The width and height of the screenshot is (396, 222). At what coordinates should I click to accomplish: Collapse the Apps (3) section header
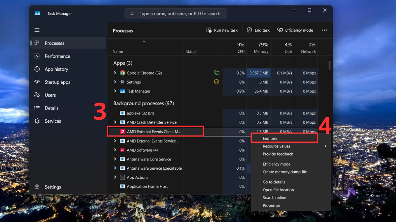click(123, 63)
